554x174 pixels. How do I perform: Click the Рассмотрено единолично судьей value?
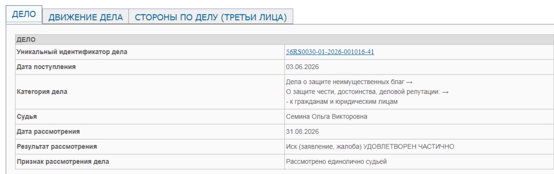click(337, 162)
